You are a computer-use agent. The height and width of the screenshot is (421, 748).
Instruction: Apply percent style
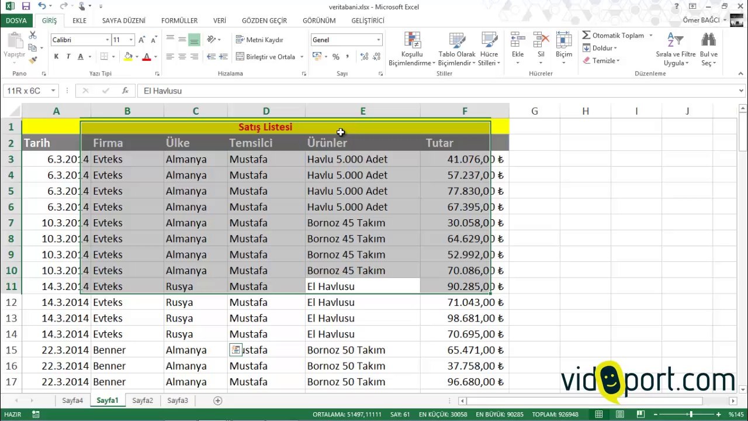(x=336, y=57)
